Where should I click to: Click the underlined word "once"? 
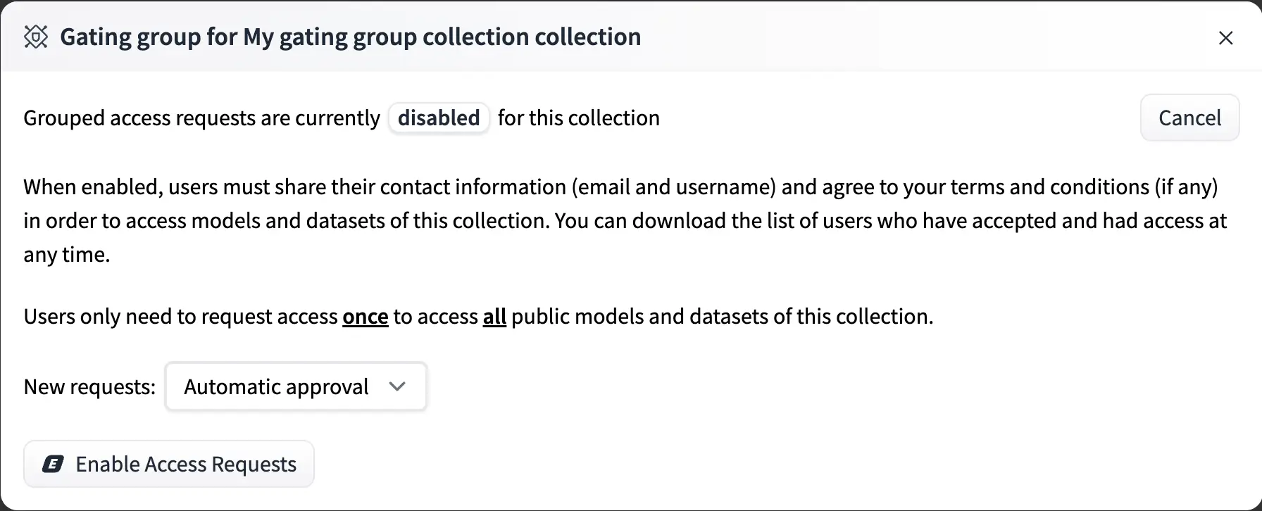click(x=365, y=317)
